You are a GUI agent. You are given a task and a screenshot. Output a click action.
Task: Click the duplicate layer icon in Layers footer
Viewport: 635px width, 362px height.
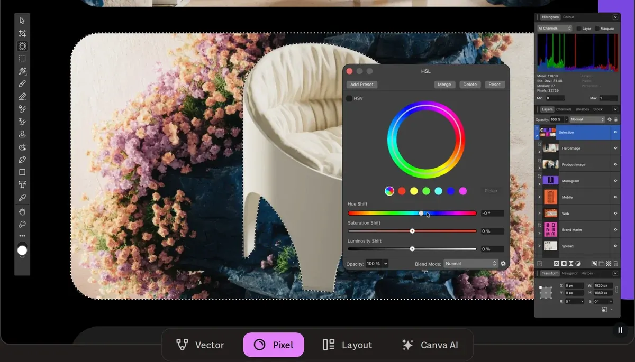pos(594,263)
